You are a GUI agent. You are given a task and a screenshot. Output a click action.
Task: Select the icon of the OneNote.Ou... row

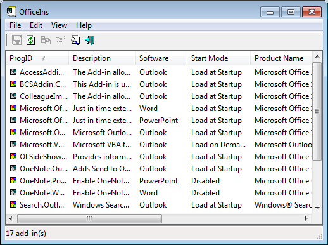tap(13, 168)
